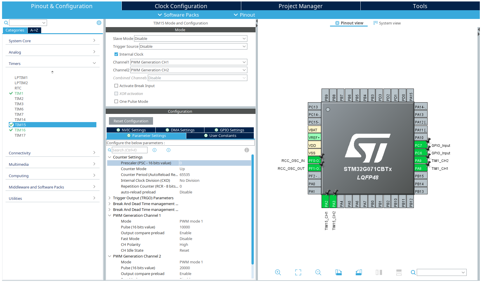Viewport: 481px width, 282px height.
Task: Rotate chip view clockwise icon
Action: pos(338,272)
